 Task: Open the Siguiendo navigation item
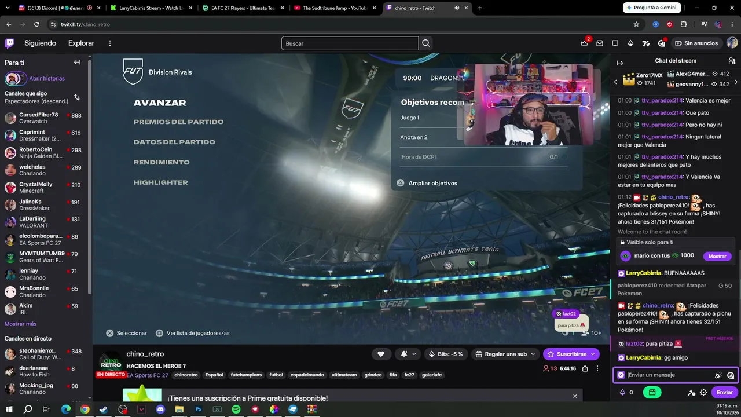click(41, 43)
